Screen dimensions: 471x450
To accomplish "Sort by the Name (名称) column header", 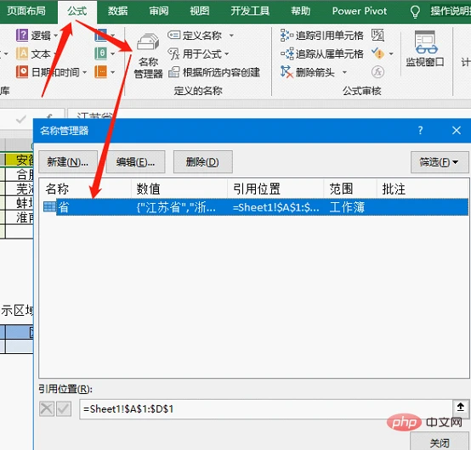I will click(x=85, y=189).
